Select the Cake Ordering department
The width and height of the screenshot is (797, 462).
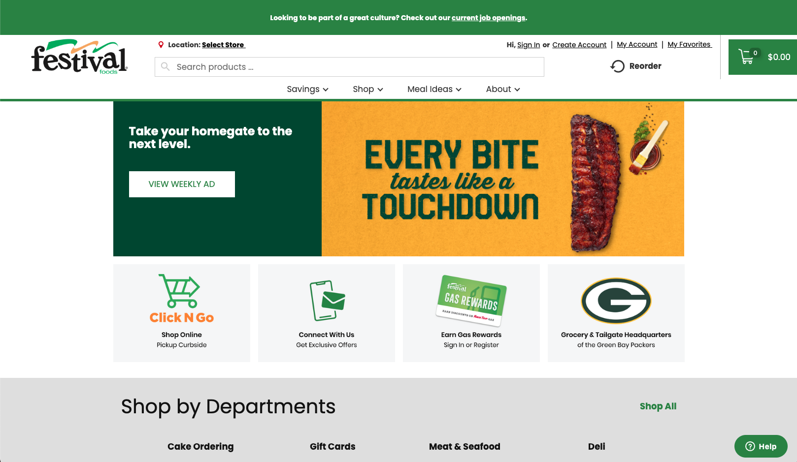pyautogui.click(x=200, y=446)
